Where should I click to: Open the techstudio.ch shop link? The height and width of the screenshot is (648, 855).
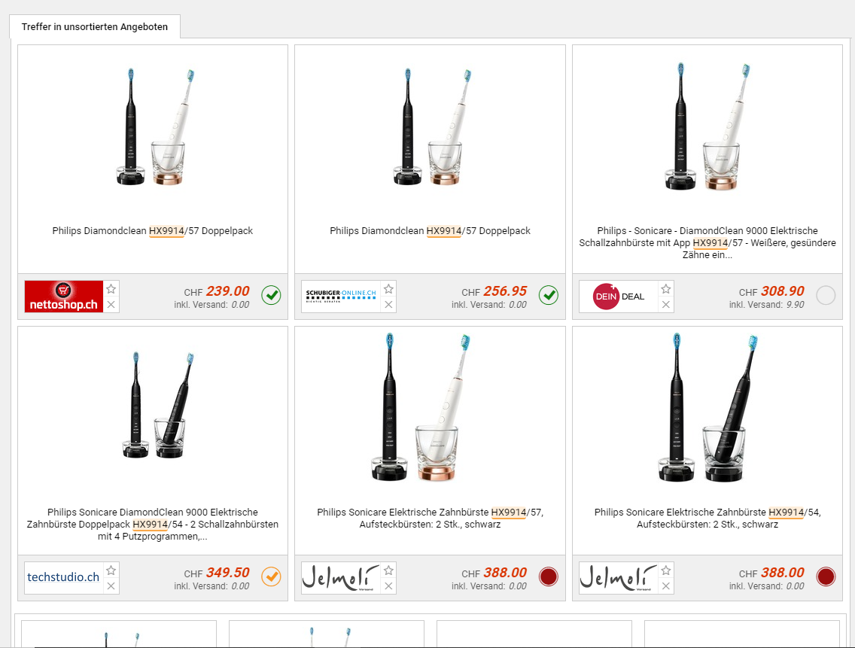tap(64, 577)
